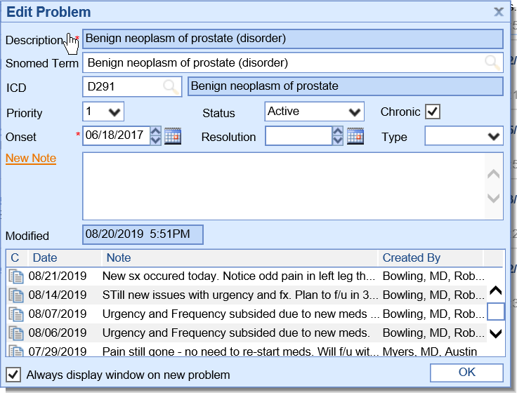Click the OK button

click(x=466, y=373)
